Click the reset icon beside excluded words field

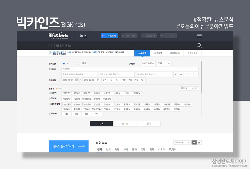pyautogui.click(x=176, y=74)
